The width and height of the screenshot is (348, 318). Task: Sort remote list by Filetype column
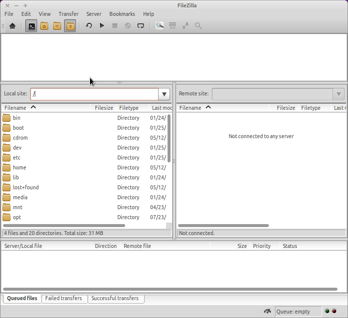tap(315, 108)
